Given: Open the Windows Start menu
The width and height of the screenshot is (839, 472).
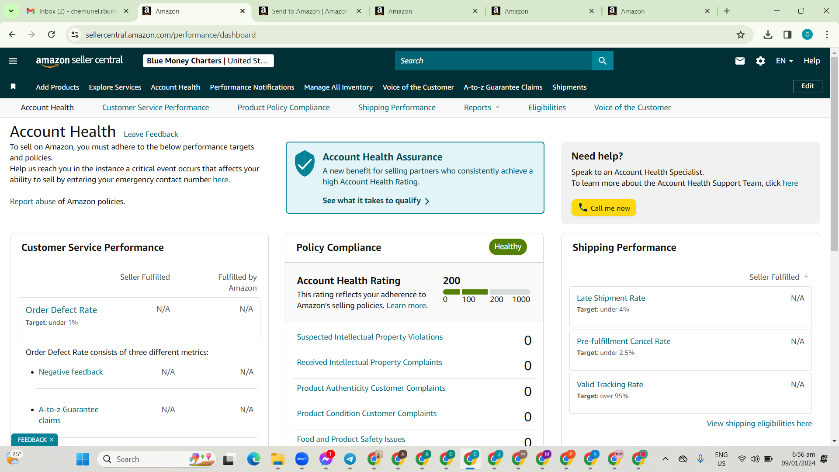Looking at the screenshot, I should click(x=83, y=459).
